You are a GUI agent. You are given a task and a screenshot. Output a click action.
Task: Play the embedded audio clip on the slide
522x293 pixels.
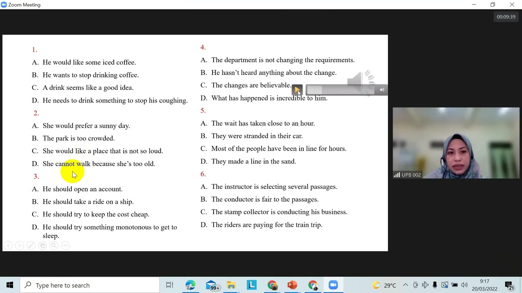tap(297, 90)
